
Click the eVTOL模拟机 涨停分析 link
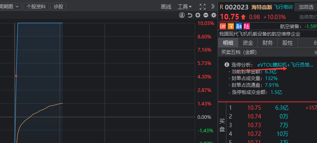click(x=285, y=65)
